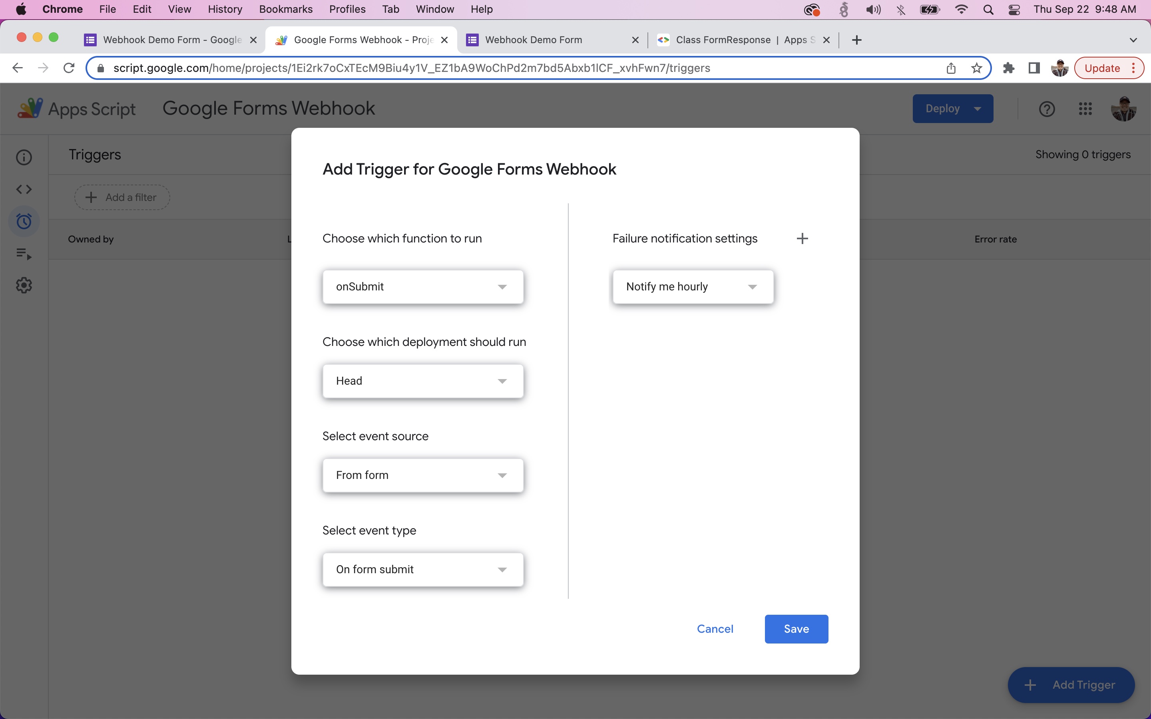Share this page via the share icon
This screenshot has width=1151, height=719.
pyautogui.click(x=951, y=68)
